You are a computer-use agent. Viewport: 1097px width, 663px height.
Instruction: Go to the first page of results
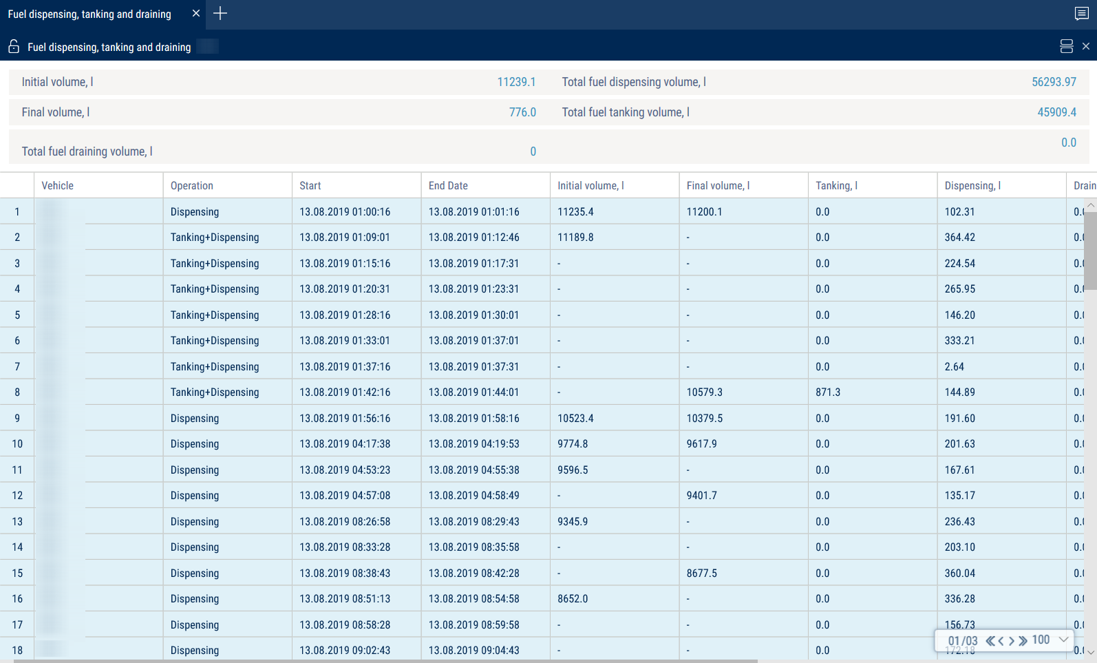pyautogui.click(x=990, y=640)
